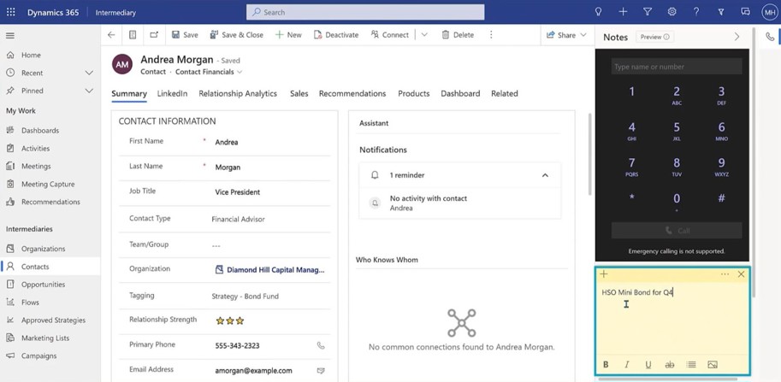This screenshot has width=781, height=382.
Task: Open advanced find funnel icon
Action: click(647, 12)
